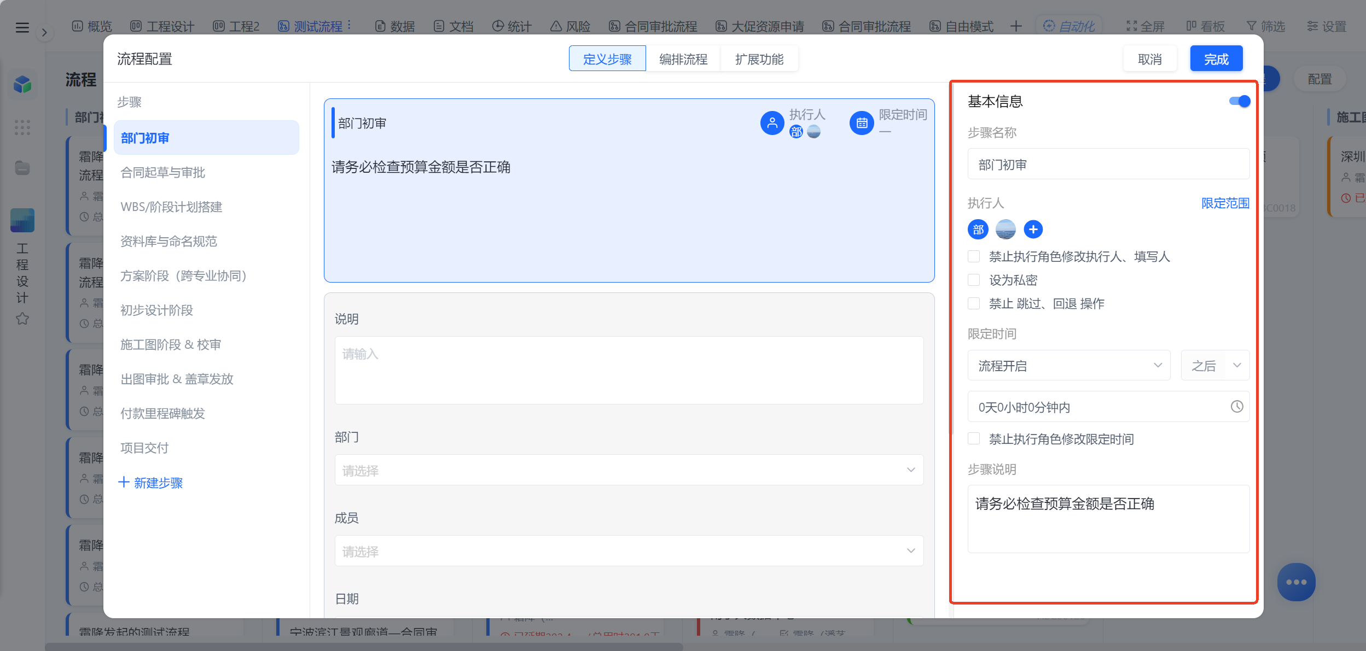Image resolution: width=1366 pixels, height=651 pixels.
Task: Click the 限定范围 link
Action: tap(1225, 203)
